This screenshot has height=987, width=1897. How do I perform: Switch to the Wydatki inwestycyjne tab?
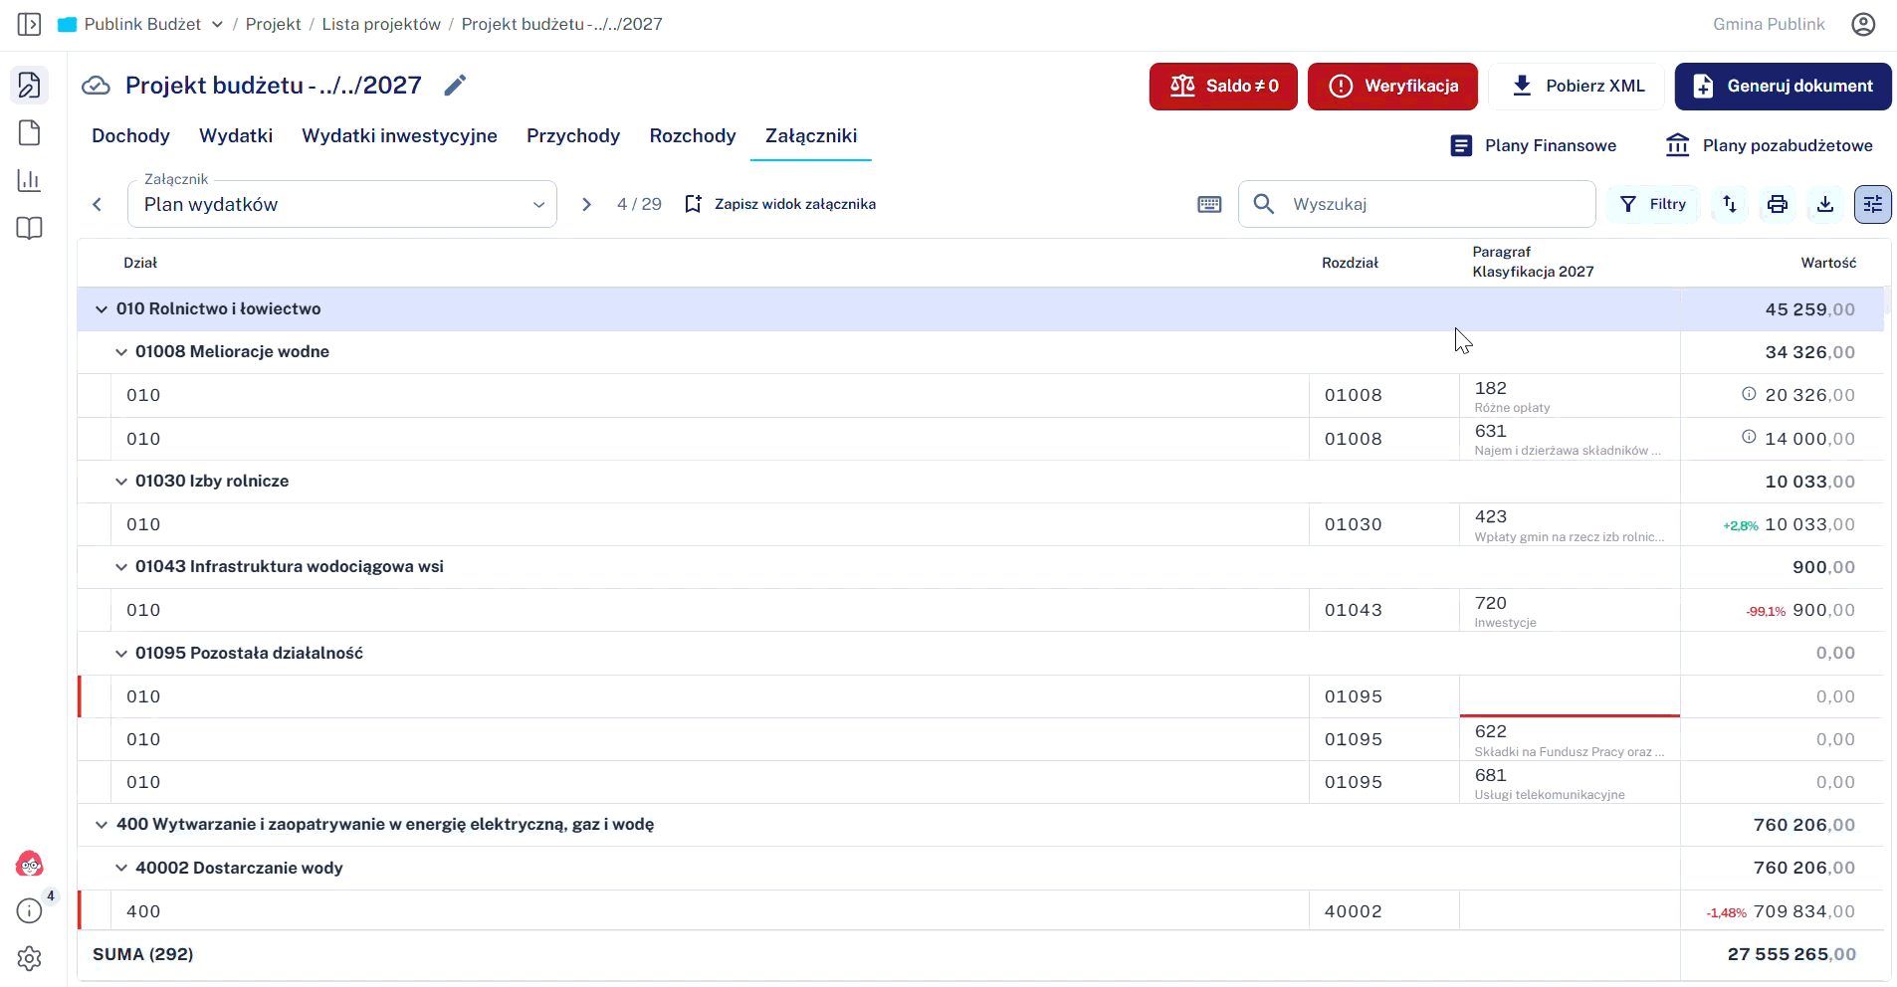pyautogui.click(x=399, y=135)
